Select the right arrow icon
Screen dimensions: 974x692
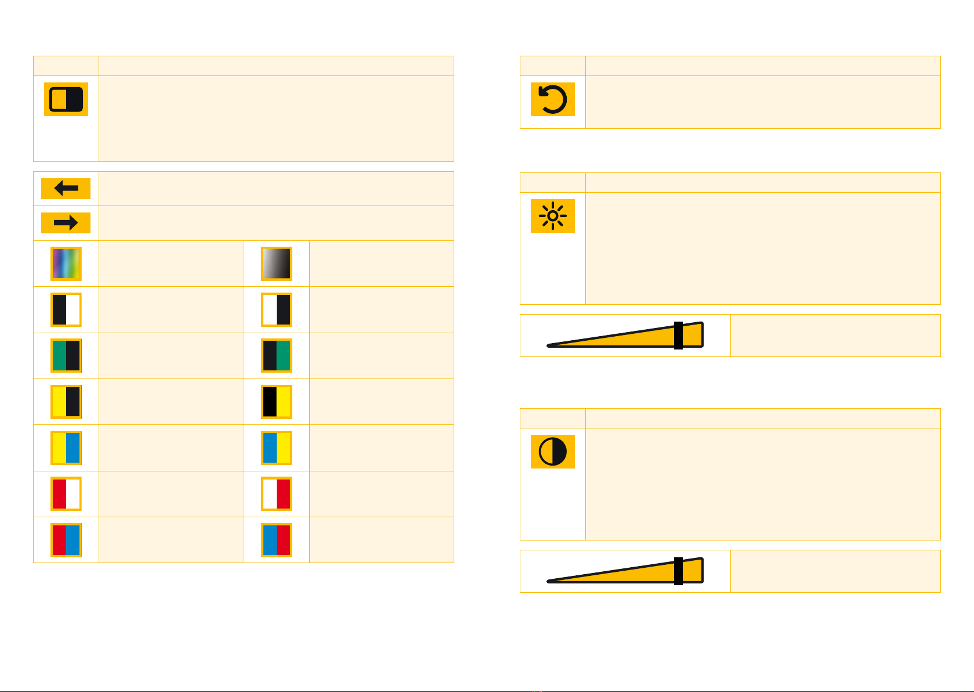pos(66,223)
